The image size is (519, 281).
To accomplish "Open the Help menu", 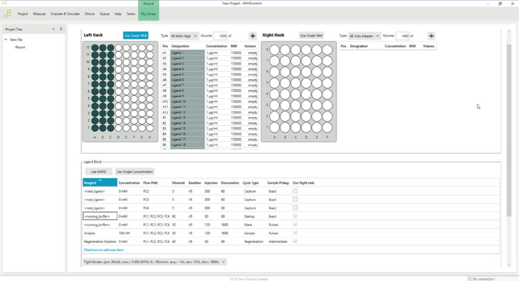I will pyautogui.click(x=118, y=14).
